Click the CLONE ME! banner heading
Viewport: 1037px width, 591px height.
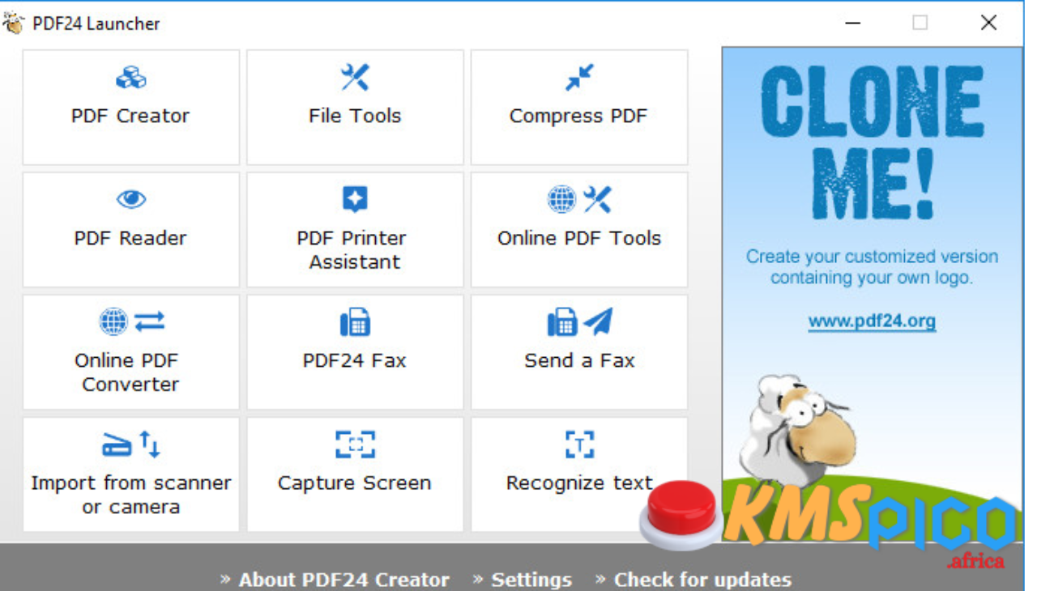pos(872,141)
